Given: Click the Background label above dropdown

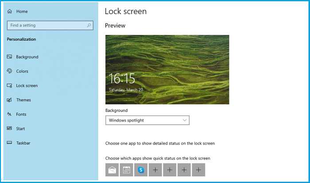Looking at the screenshot, I should coord(116,111).
